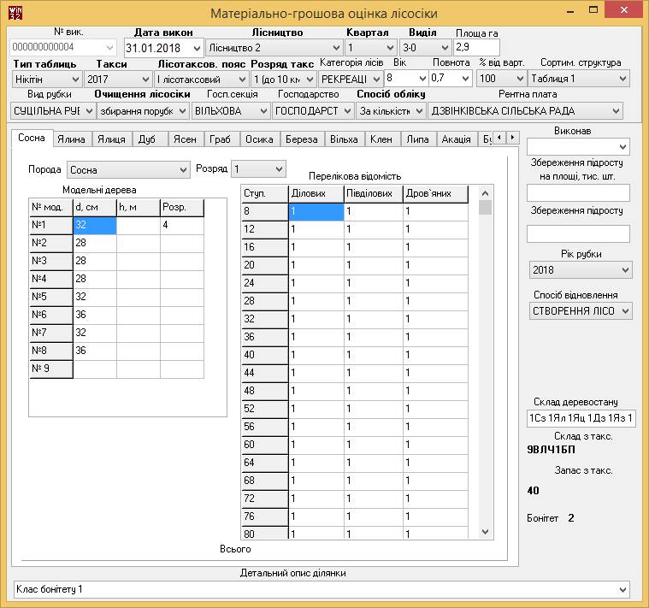
Task: Click row header 72 in Перелікова відомість
Action: click(265, 499)
